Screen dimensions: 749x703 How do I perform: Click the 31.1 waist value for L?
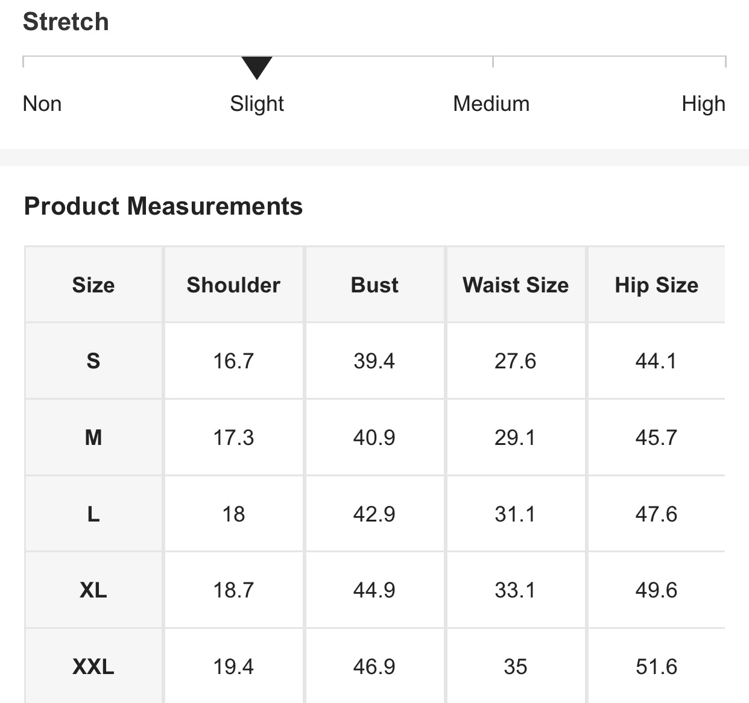pyautogui.click(x=515, y=514)
